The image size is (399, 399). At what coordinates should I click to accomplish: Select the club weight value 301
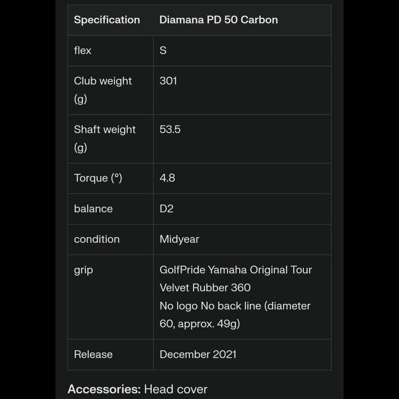pyautogui.click(x=168, y=81)
